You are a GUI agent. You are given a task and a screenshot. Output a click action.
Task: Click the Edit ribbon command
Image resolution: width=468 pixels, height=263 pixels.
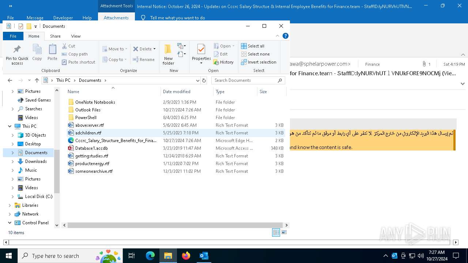pyautogui.click(x=221, y=54)
